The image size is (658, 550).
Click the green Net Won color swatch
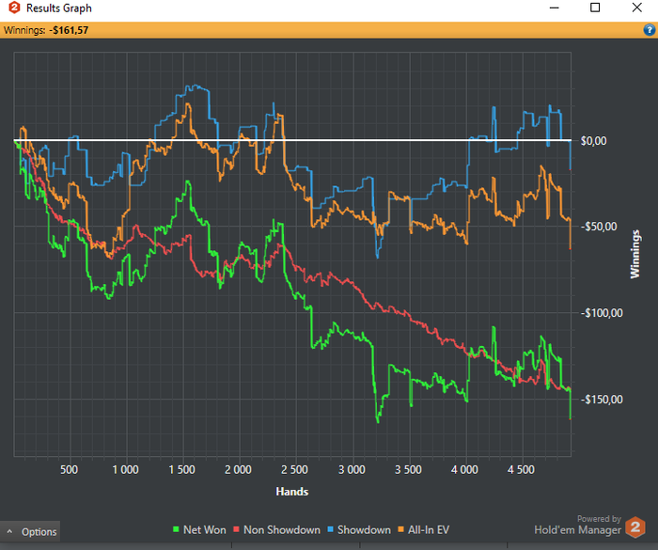[176, 529]
